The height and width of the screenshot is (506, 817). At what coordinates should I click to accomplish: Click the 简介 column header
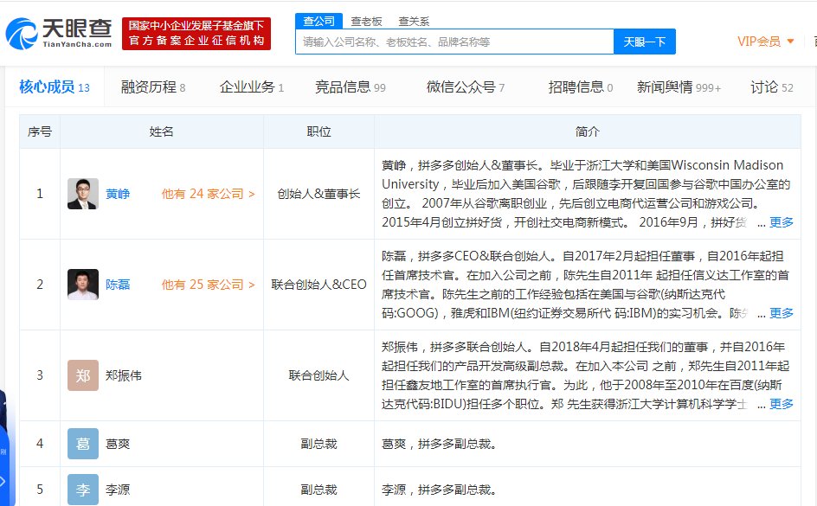pos(587,131)
